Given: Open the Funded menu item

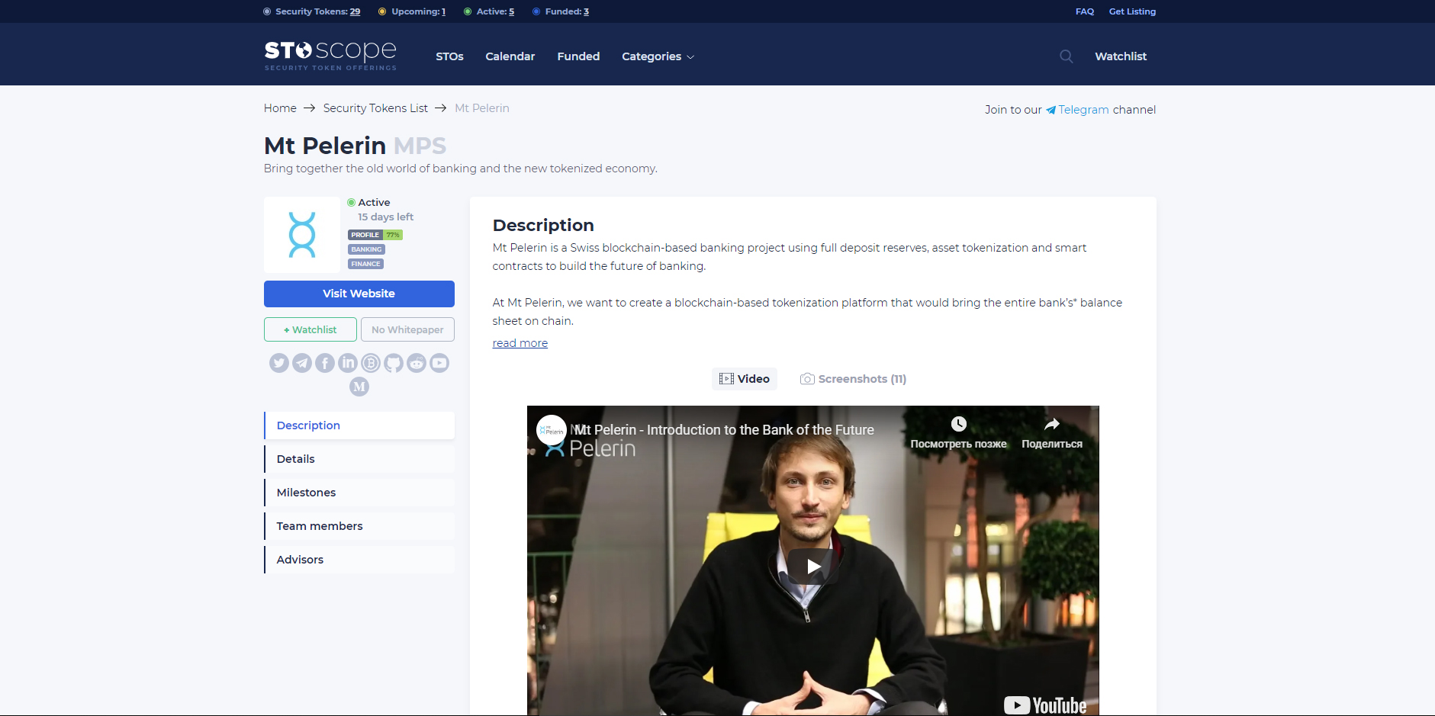Looking at the screenshot, I should click(578, 56).
